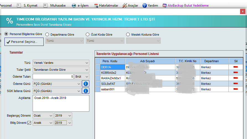Delete DERYA row with red icon

236,67
